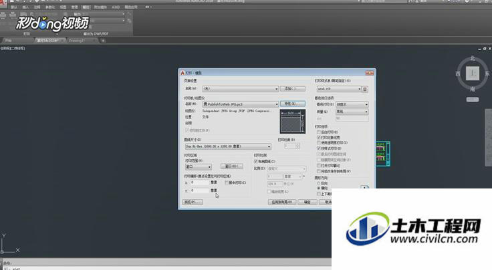Open the PublishToWeb JPG.pc3 printer dropdown
This screenshot has width=492, height=270.
tap(241, 104)
